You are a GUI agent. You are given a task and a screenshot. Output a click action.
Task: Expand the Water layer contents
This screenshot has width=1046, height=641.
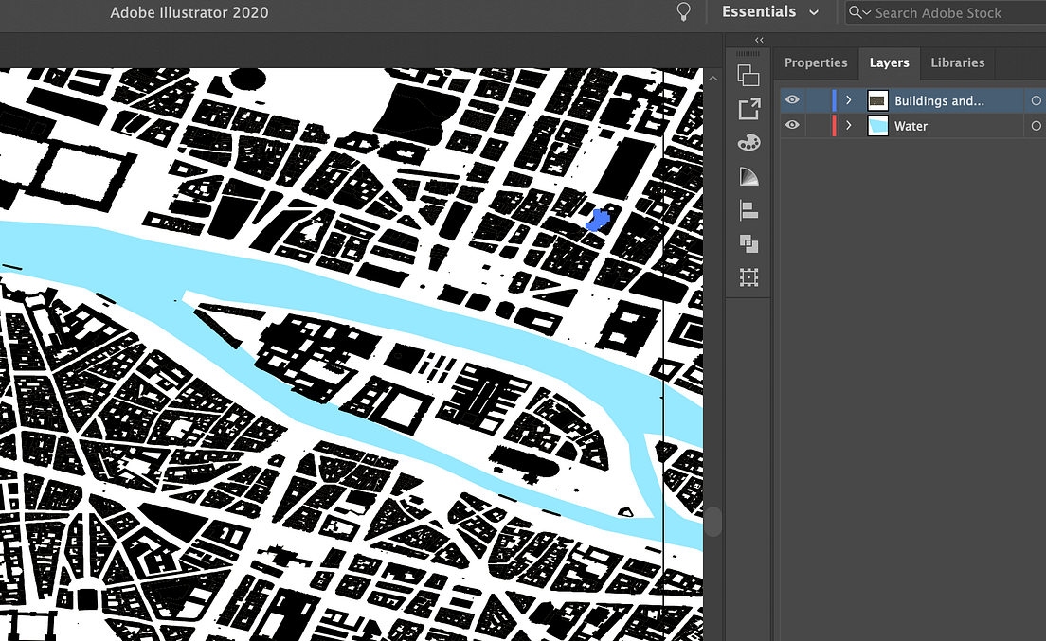[848, 125]
